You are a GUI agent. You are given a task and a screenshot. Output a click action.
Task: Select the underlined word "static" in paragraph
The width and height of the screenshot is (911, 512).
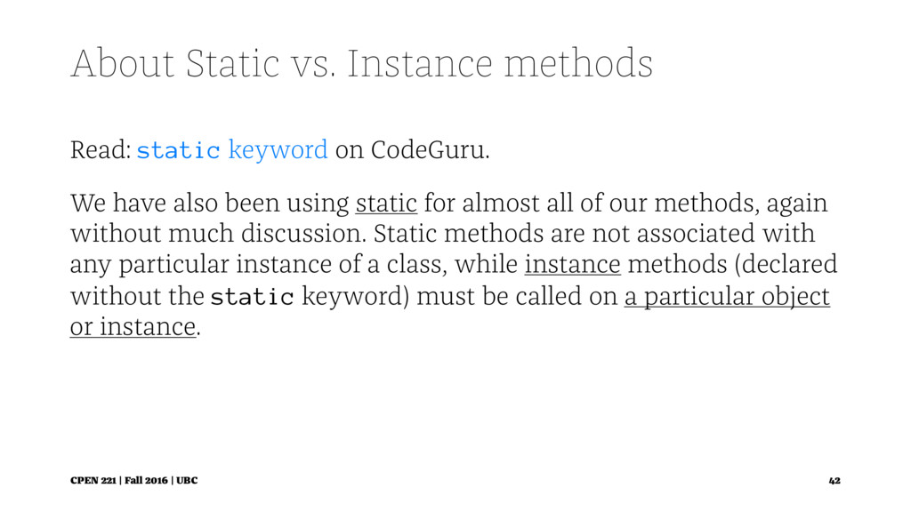tap(386, 204)
